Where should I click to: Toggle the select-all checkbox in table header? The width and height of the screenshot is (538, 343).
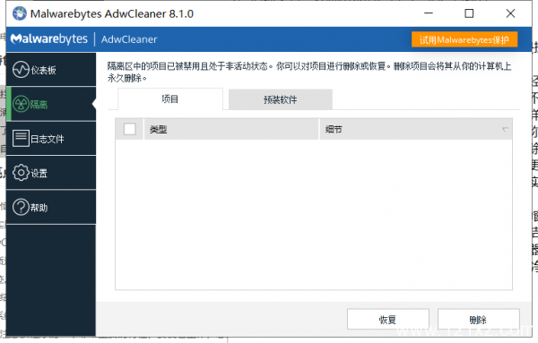(130, 130)
